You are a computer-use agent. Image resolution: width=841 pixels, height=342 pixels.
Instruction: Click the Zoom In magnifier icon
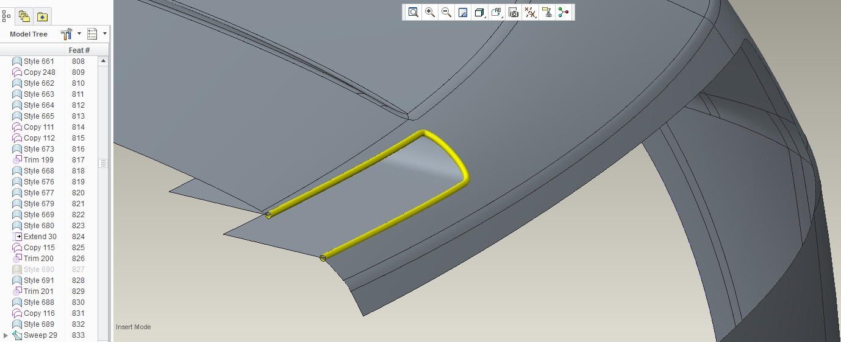pyautogui.click(x=429, y=12)
